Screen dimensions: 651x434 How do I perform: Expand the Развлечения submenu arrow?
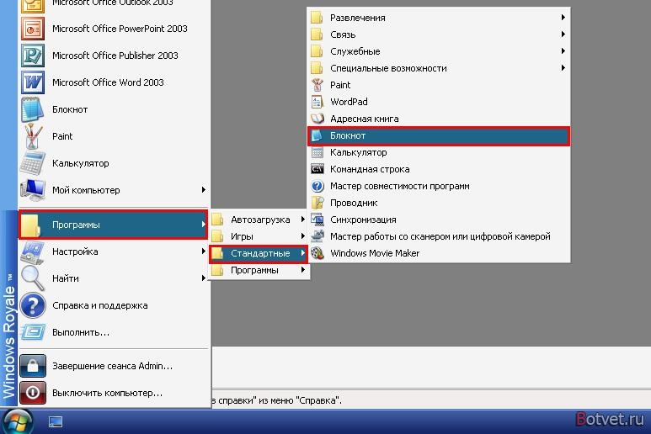(563, 18)
